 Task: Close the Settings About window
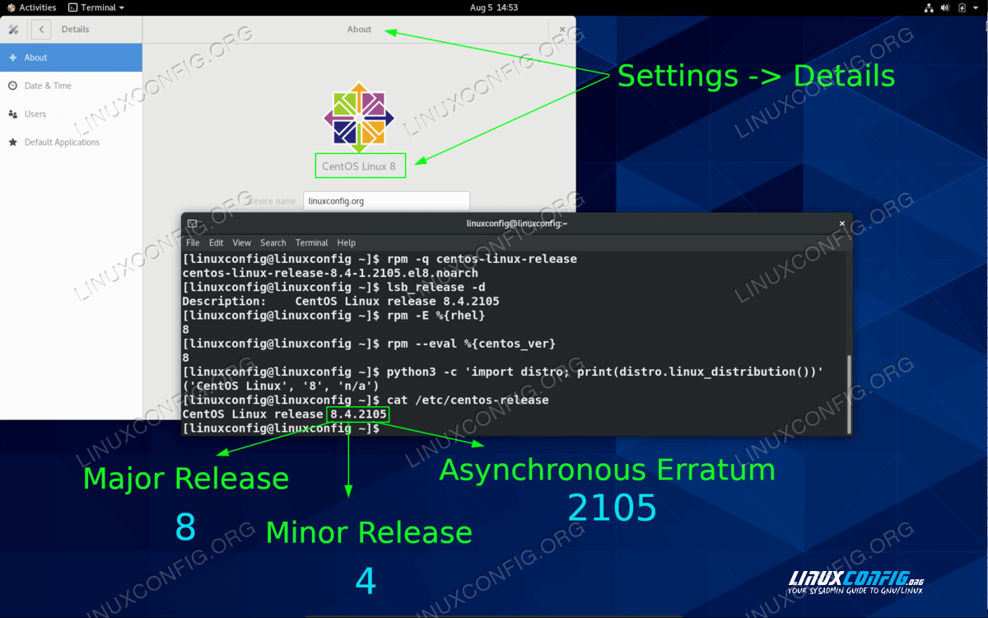pos(562,30)
